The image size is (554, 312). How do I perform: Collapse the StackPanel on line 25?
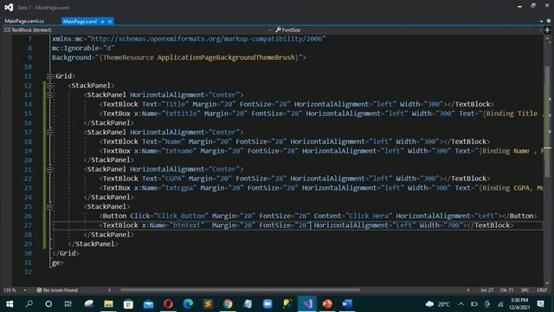pyautogui.click(x=49, y=206)
